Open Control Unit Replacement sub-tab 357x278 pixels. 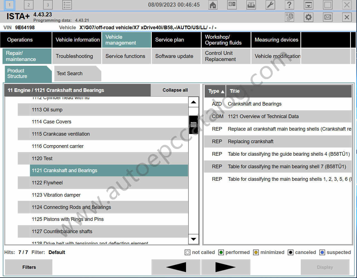coord(226,56)
